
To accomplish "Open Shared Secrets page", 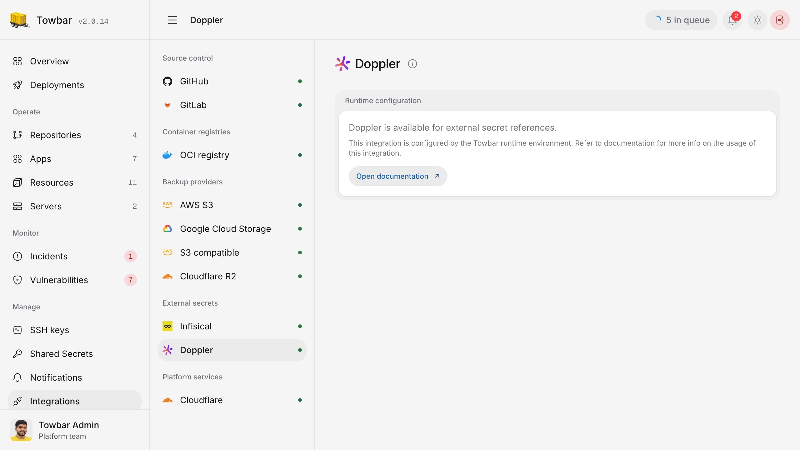I will click(74, 354).
